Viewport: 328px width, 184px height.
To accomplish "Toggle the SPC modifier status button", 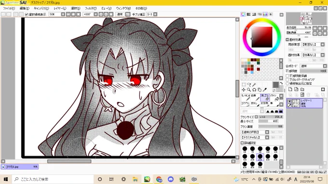I will [x=312, y=172].
